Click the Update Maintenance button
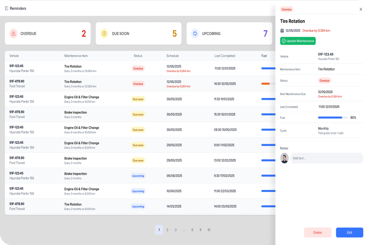368x245 pixels. click(x=298, y=41)
